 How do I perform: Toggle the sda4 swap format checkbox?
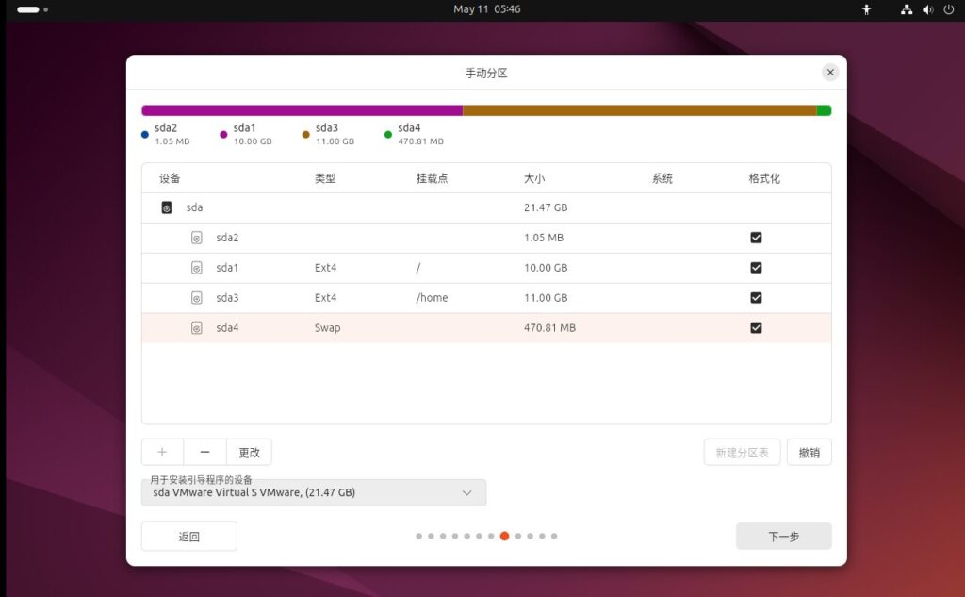coord(756,328)
